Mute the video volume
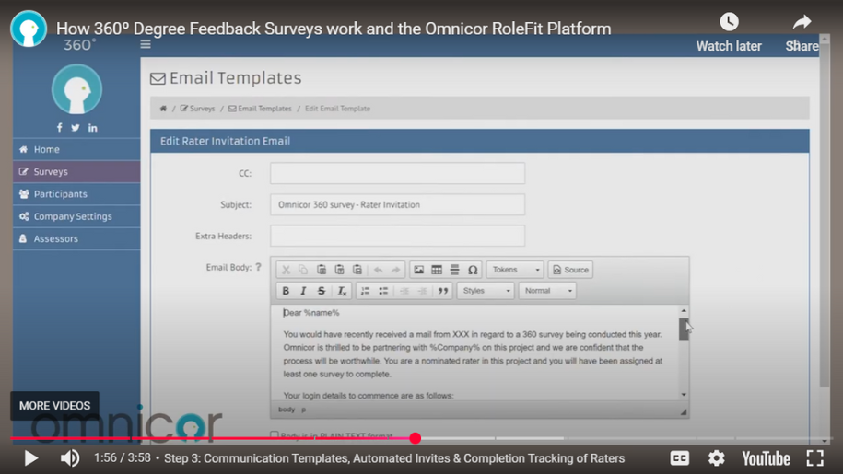The image size is (843, 474). pos(70,457)
